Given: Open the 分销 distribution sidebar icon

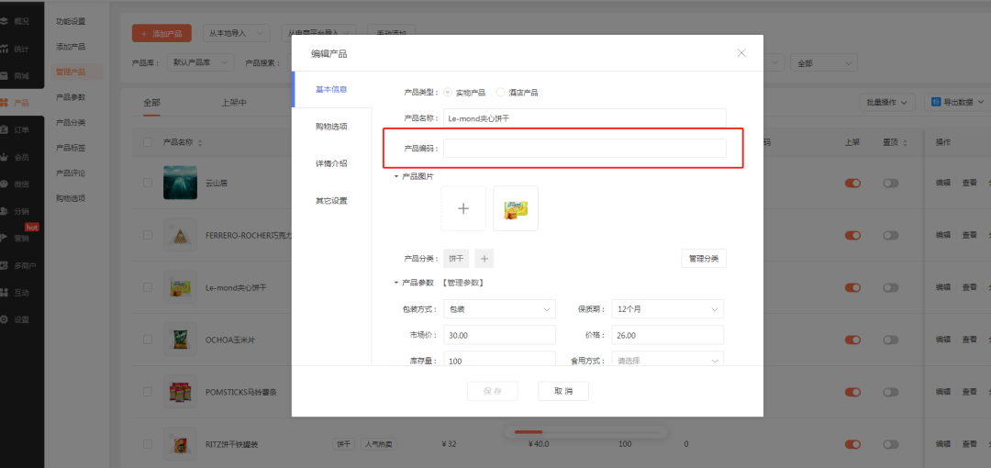Looking at the screenshot, I should tap(5, 211).
